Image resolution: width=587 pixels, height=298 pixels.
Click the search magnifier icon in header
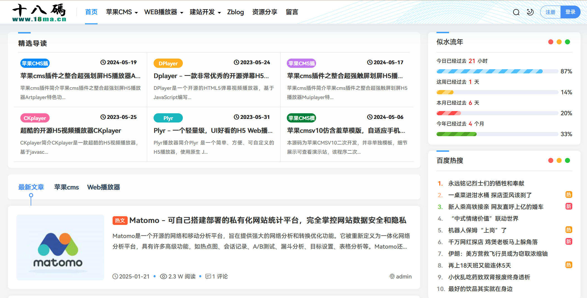(516, 12)
